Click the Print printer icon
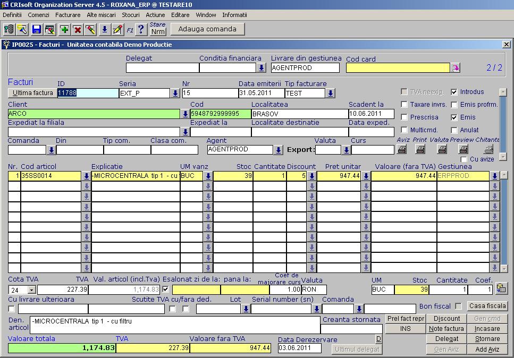Viewport: 514px width, 358px height. click(x=420, y=149)
